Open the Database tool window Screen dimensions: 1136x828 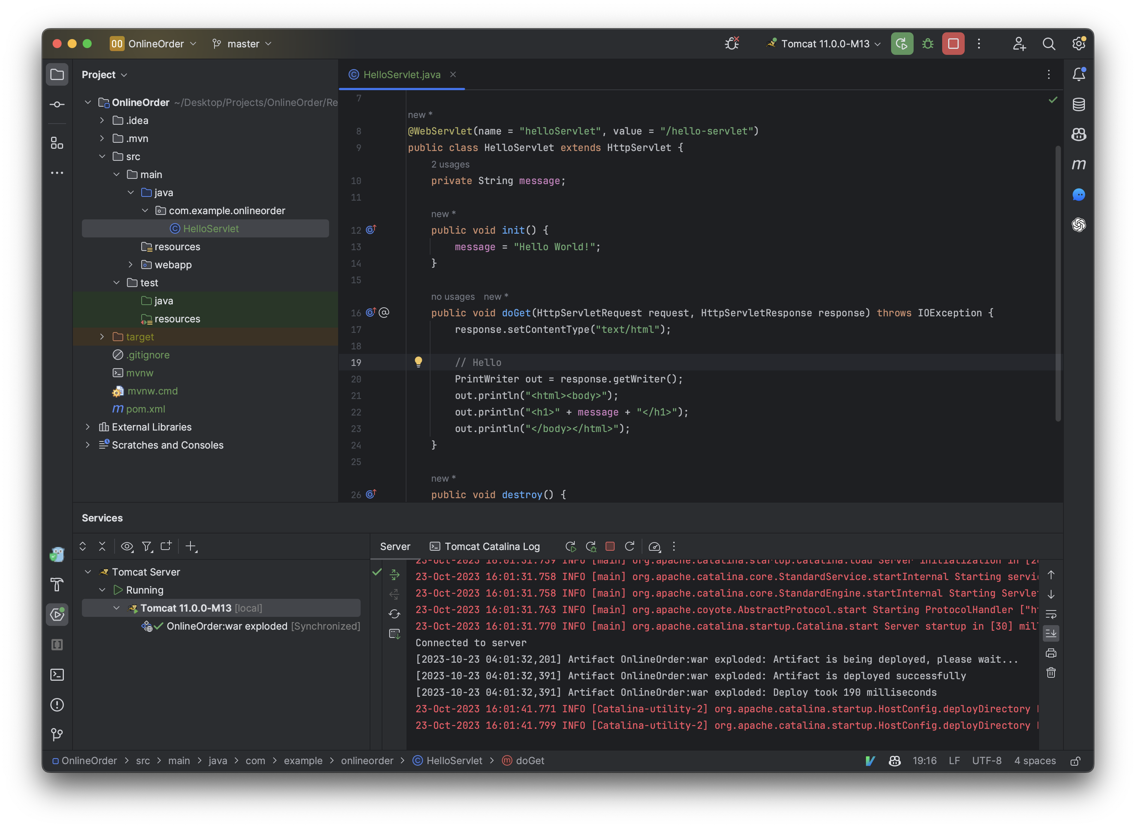click(x=1079, y=104)
